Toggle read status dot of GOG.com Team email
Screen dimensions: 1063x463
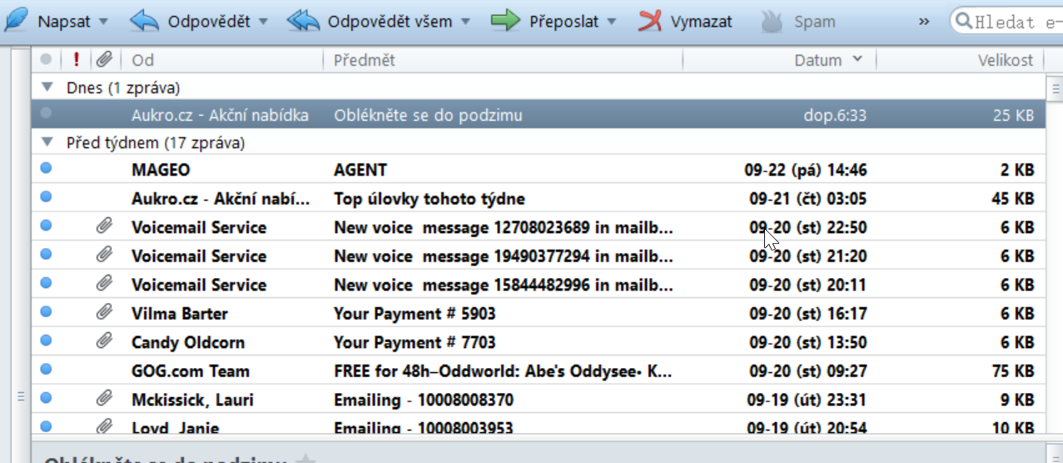click(x=46, y=369)
